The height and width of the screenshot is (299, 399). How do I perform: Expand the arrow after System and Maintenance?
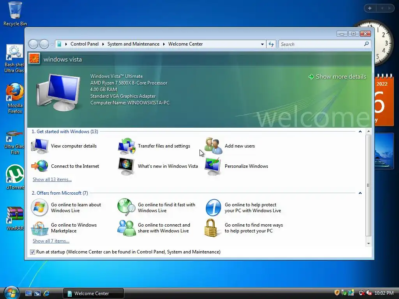[164, 44]
